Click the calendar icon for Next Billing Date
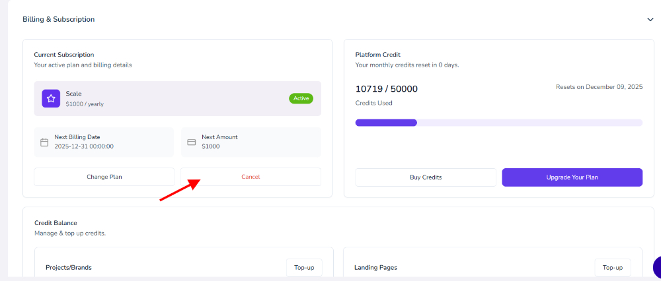 coord(44,142)
